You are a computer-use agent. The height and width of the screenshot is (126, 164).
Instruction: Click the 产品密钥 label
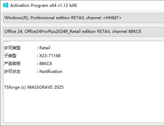click(12, 64)
